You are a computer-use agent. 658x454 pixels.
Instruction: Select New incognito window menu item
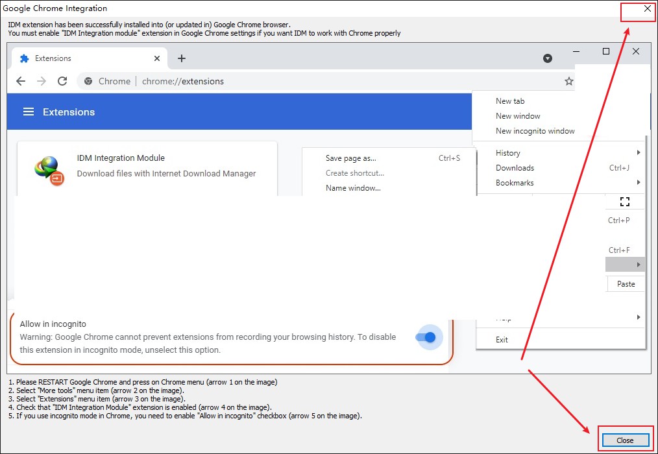(x=535, y=131)
